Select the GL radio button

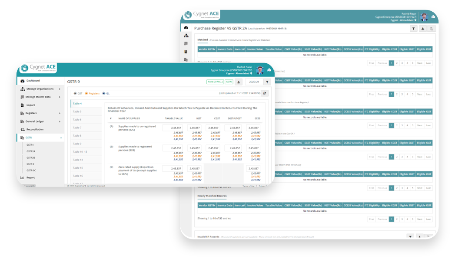tap(103, 93)
